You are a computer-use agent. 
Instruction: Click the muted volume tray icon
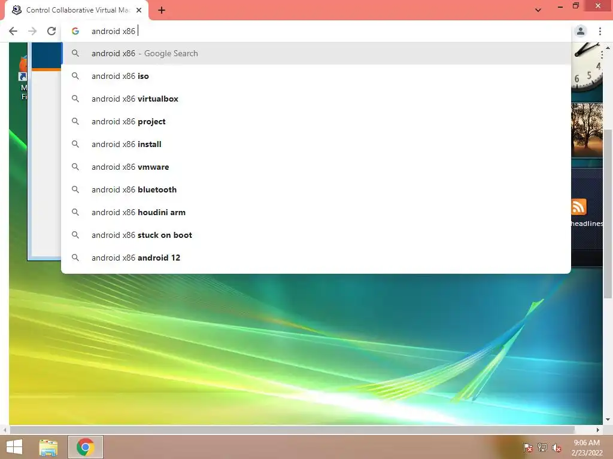pyautogui.click(x=557, y=448)
